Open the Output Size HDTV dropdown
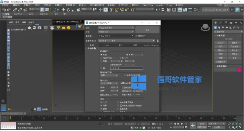 pyautogui.click(x=109, y=83)
